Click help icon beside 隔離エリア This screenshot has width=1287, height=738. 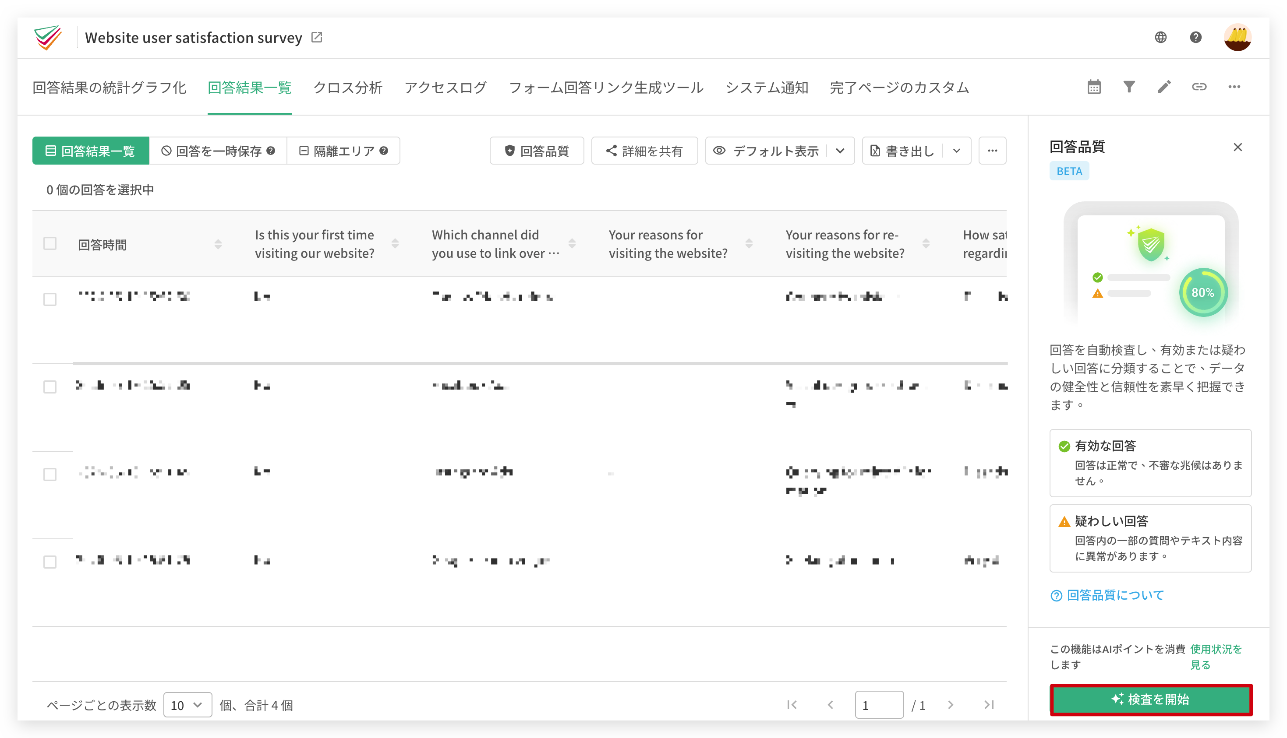click(384, 151)
